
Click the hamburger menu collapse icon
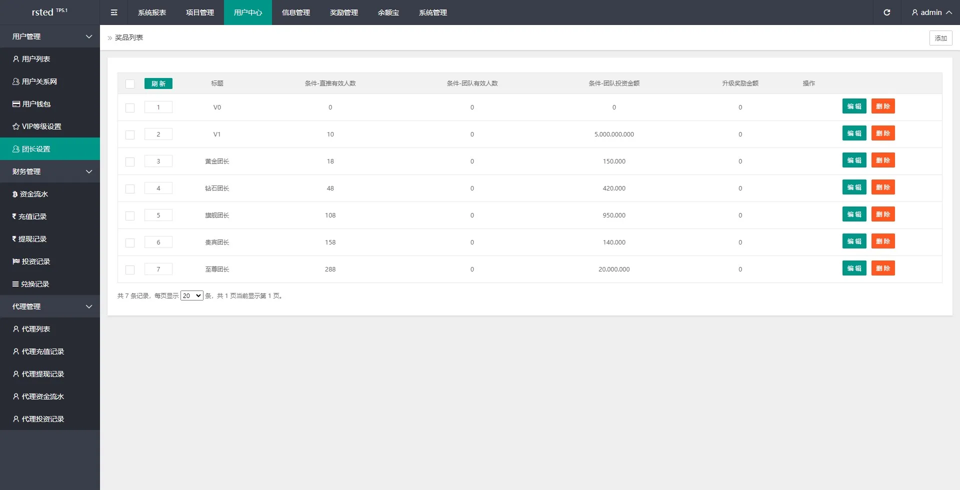[x=114, y=12]
